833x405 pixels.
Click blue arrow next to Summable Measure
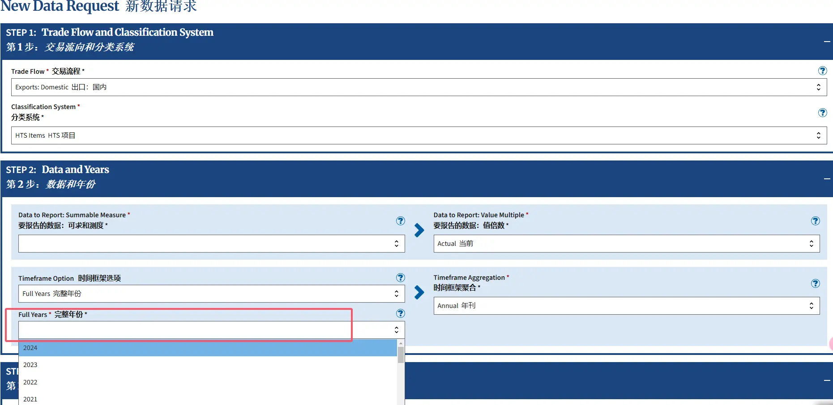(419, 230)
